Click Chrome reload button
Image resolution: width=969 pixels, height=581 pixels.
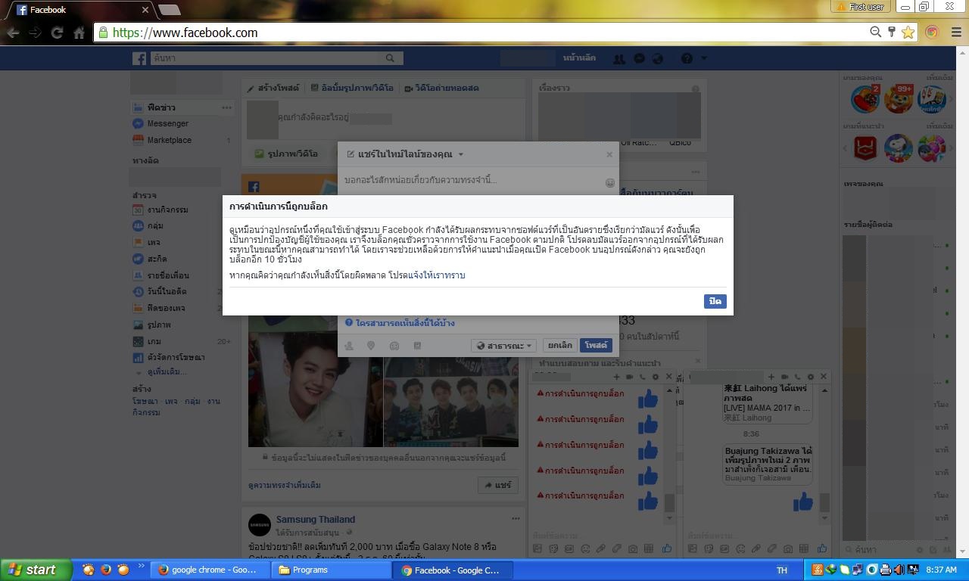point(57,33)
